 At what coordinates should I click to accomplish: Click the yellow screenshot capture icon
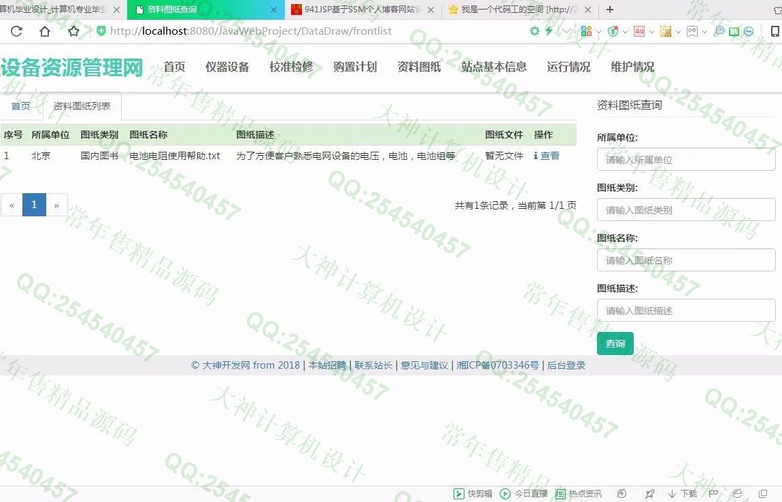(x=666, y=31)
